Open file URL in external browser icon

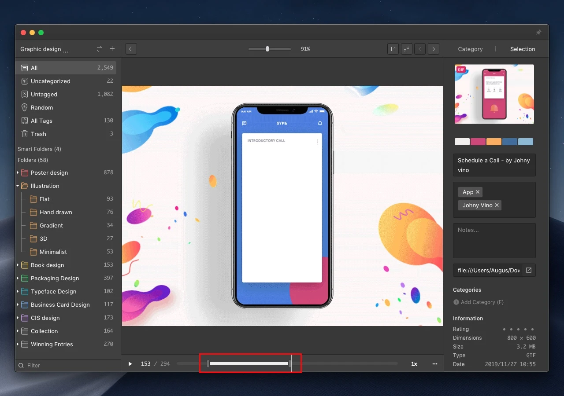[x=529, y=270]
